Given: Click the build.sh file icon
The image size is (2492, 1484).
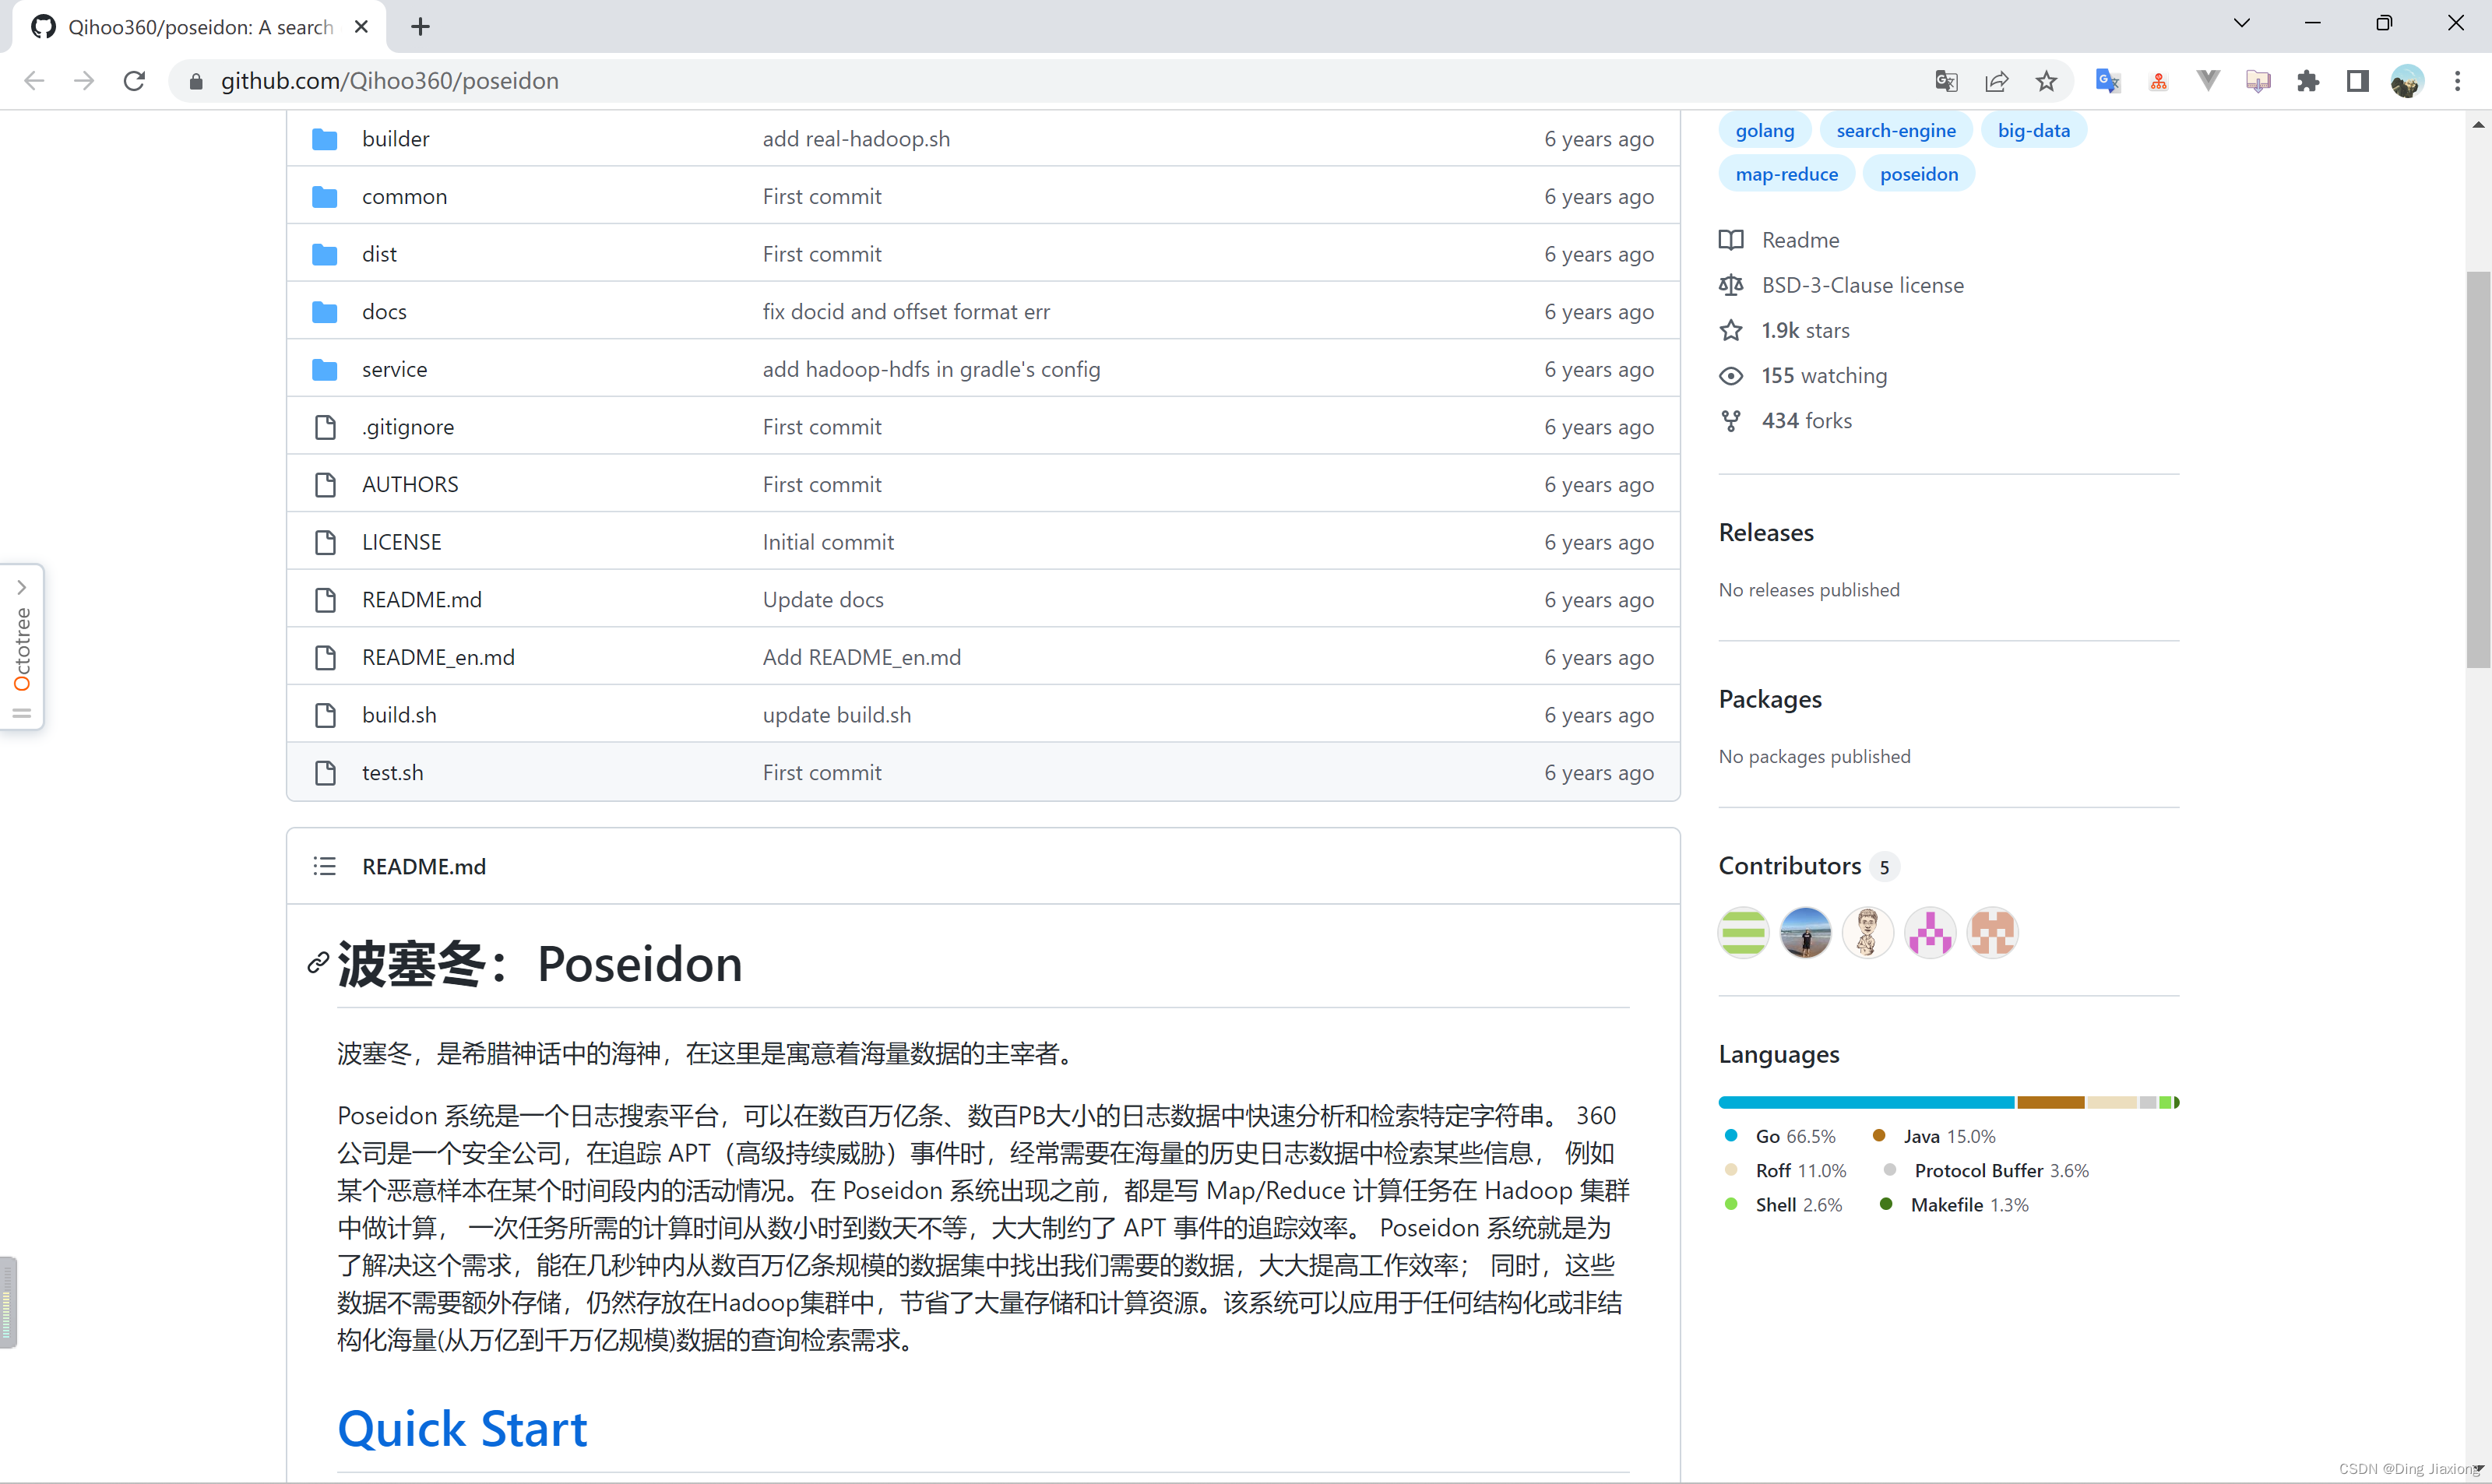Looking at the screenshot, I should 325,715.
